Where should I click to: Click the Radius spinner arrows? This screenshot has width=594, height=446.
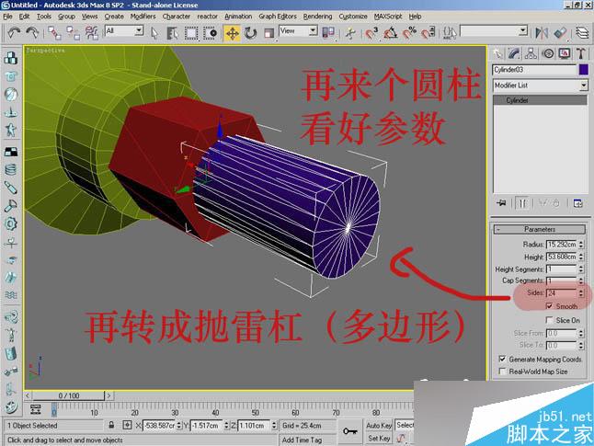point(581,245)
